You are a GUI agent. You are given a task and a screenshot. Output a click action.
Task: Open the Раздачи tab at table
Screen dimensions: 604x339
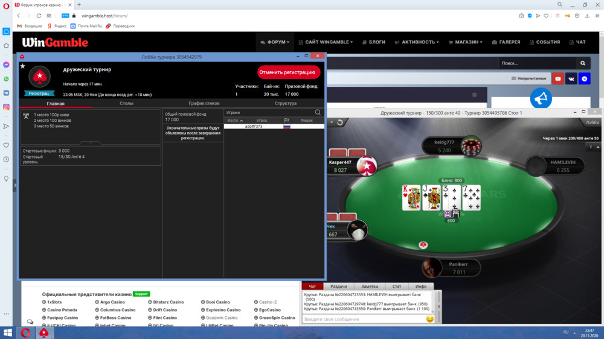338,287
